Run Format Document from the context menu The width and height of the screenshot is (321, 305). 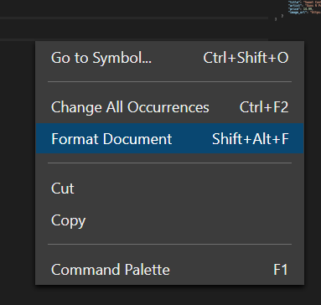click(x=169, y=138)
